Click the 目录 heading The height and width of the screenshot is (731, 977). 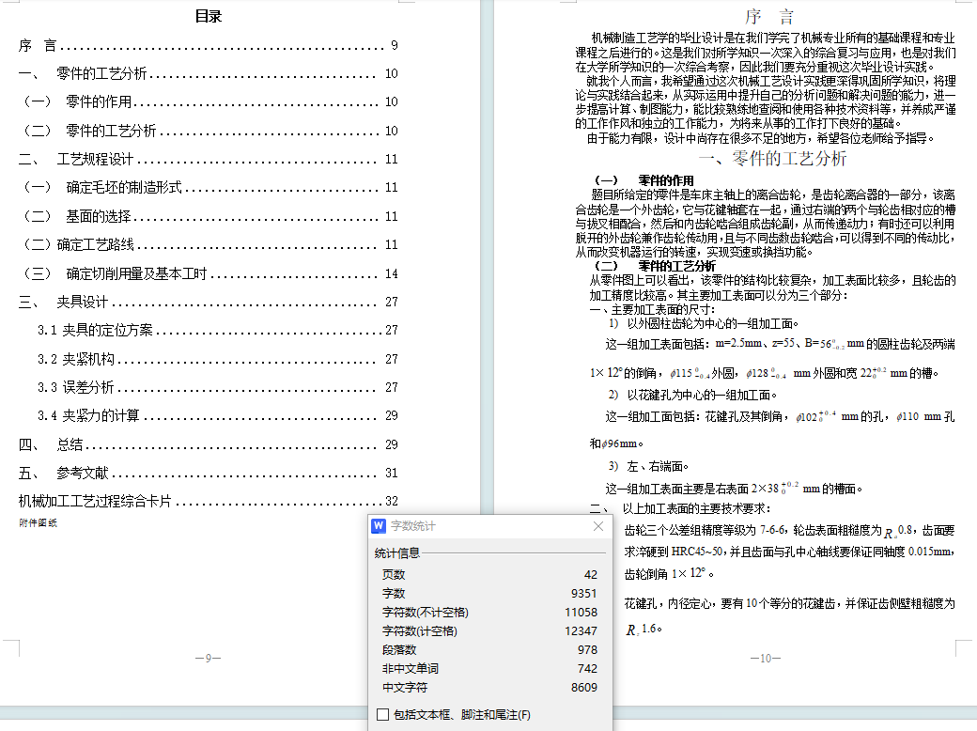pyautogui.click(x=209, y=16)
